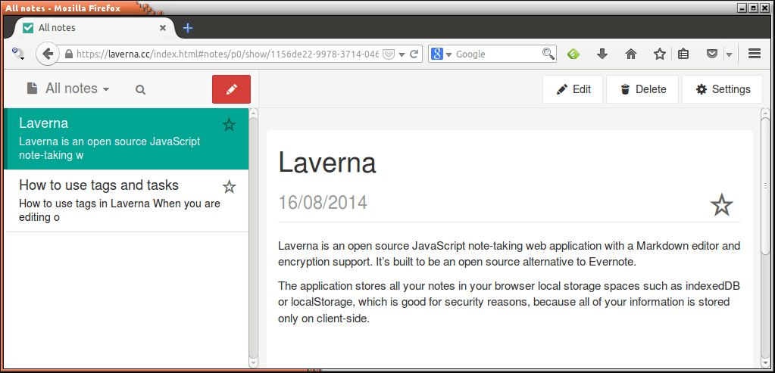The height and width of the screenshot is (373, 775).
Task: Click the green Feedly extension icon
Action: point(573,54)
